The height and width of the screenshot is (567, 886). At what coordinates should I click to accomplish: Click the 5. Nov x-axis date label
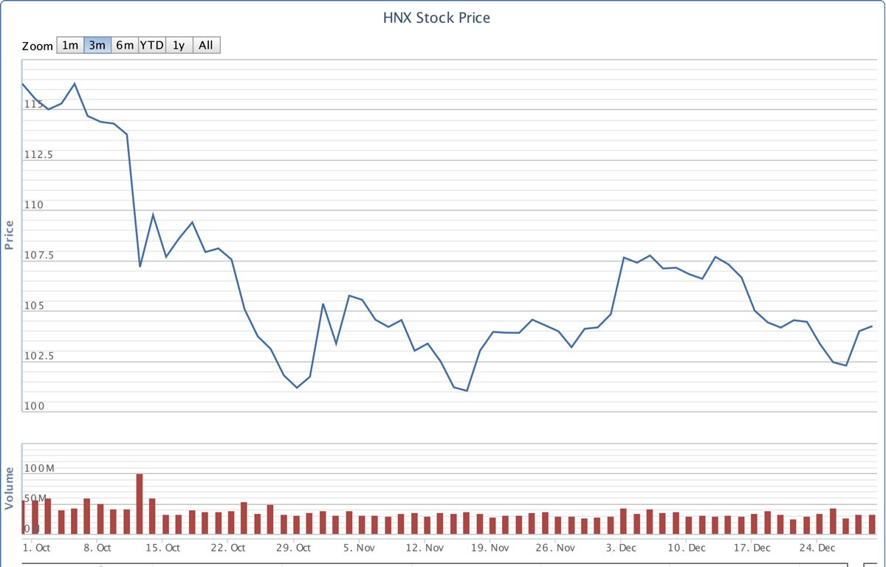point(359,548)
